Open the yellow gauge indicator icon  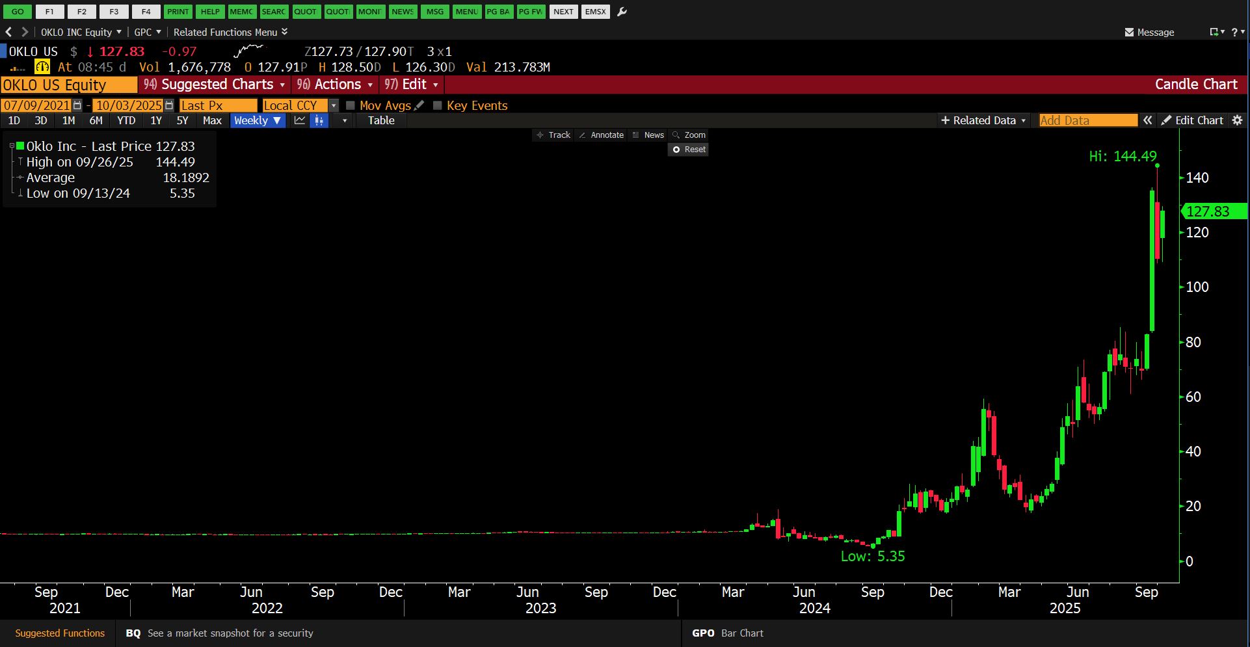pyautogui.click(x=42, y=67)
